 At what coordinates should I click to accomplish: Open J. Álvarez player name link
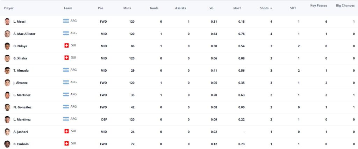click(20, 83)
